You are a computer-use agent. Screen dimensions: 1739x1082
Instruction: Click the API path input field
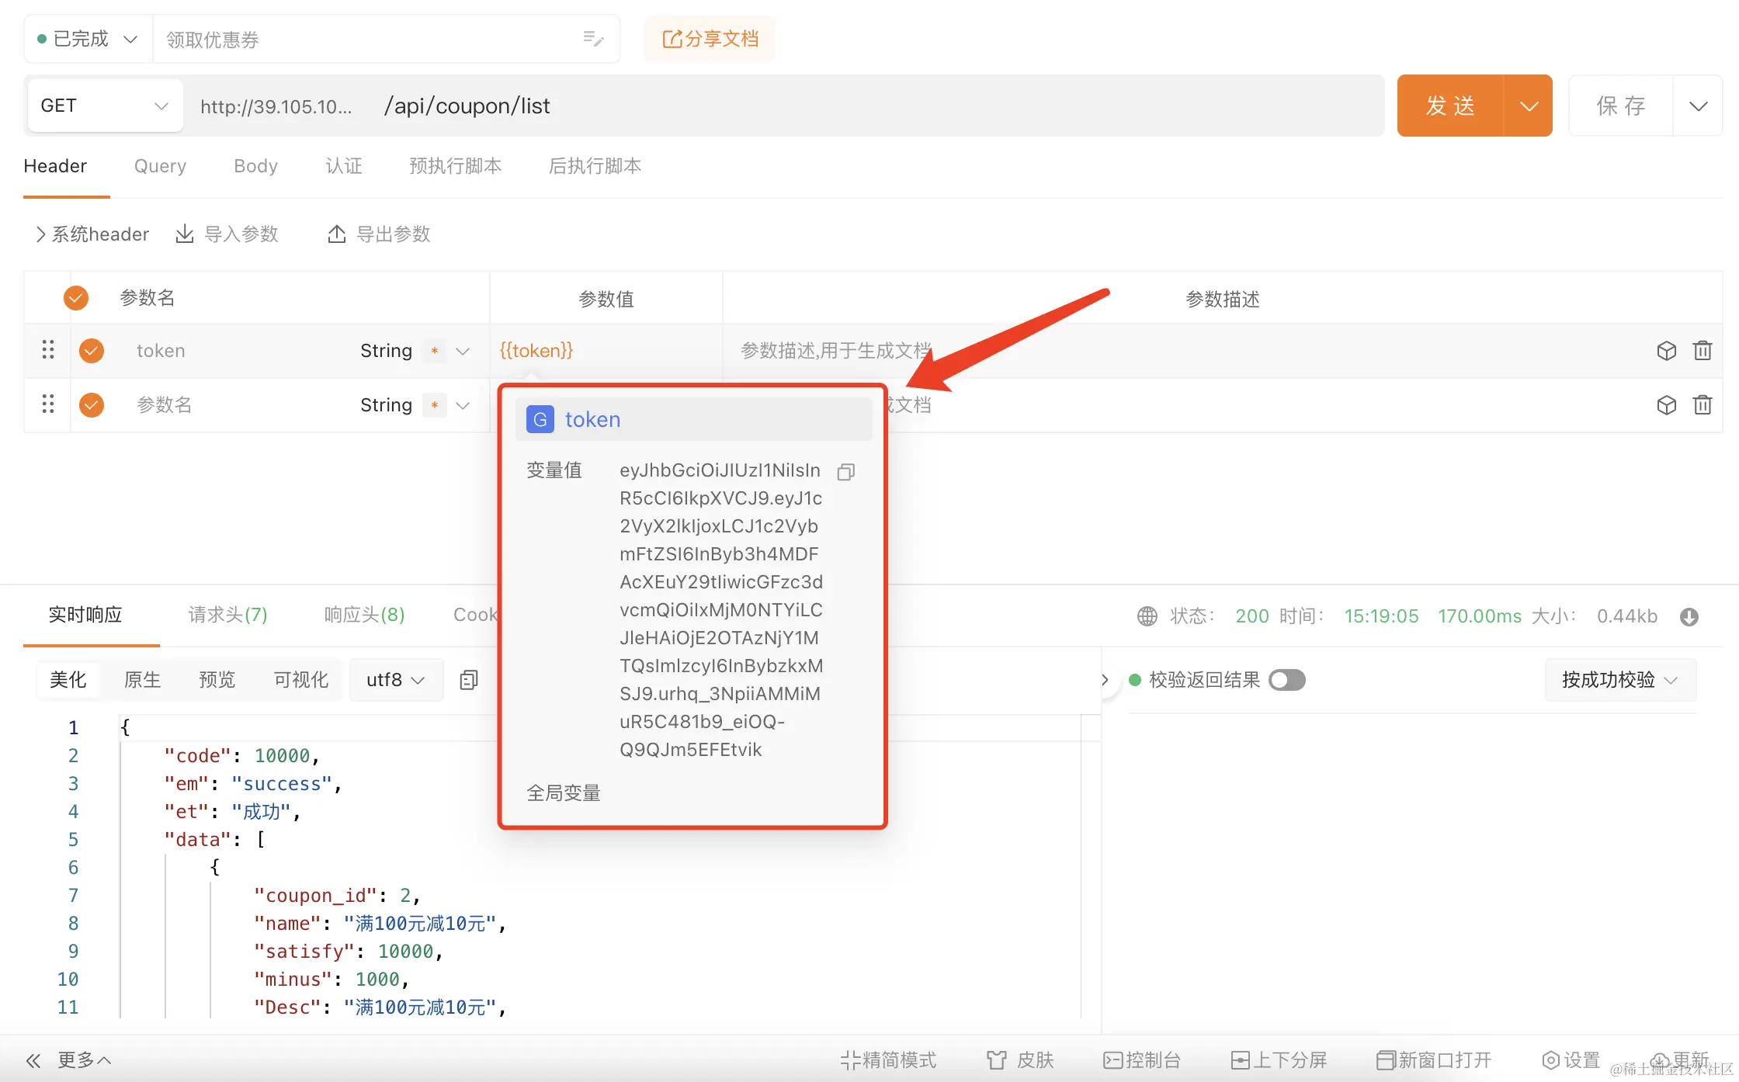tap(854, 106)
